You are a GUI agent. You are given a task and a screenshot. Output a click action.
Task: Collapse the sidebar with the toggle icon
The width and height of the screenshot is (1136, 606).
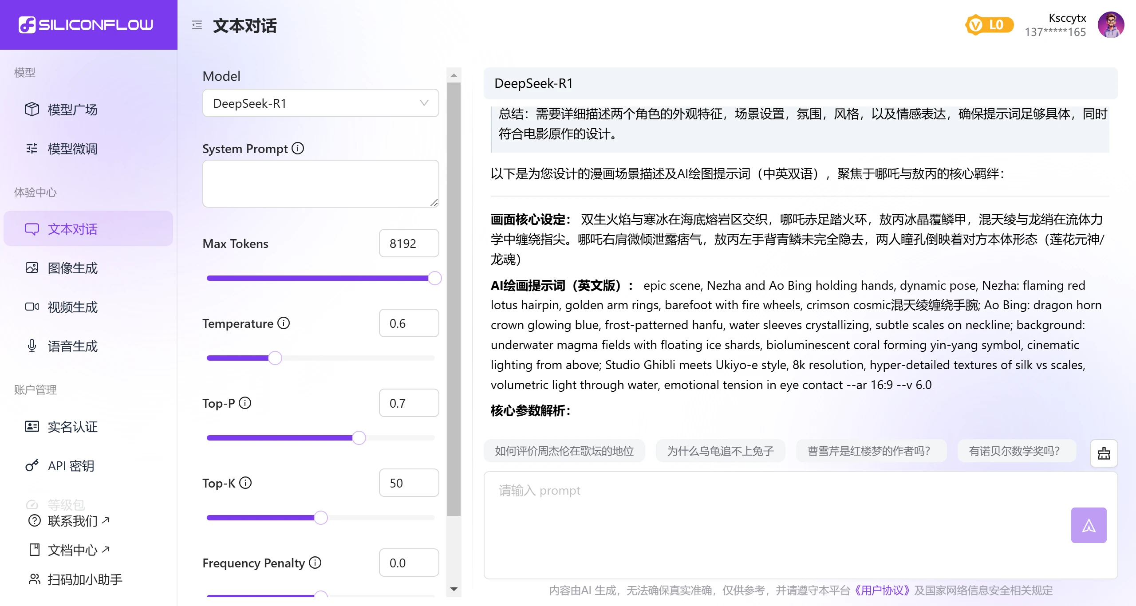pyautogui.click(x=197, y=25)
